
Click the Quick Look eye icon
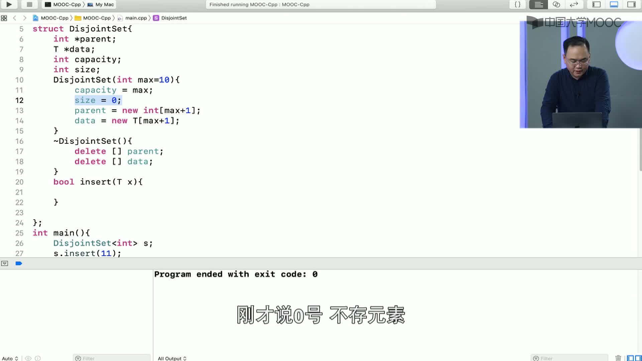coord(28,358)
